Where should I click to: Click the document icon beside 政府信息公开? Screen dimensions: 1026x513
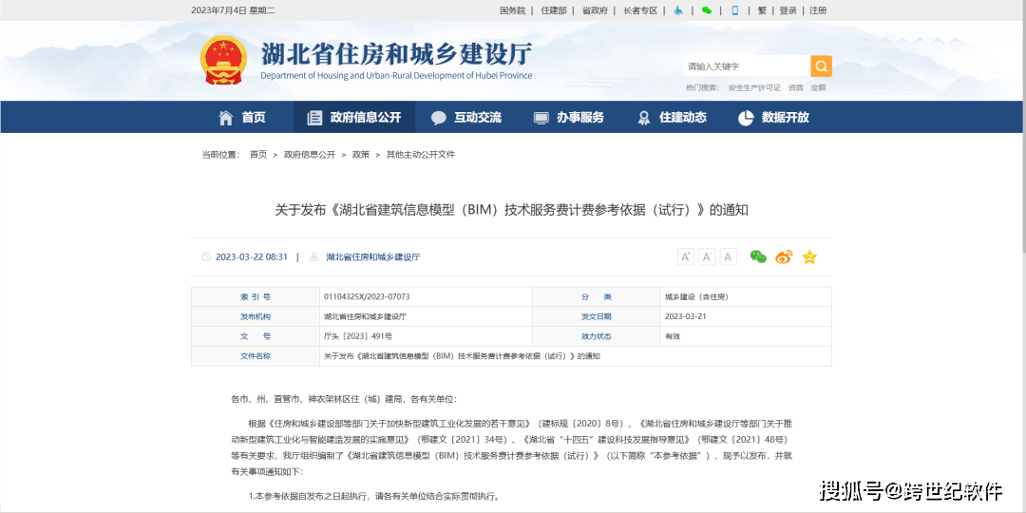[x=314, y=118]
